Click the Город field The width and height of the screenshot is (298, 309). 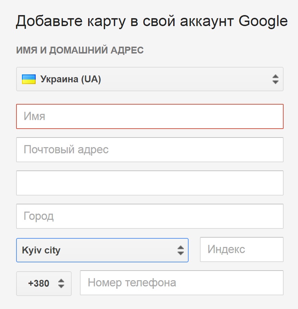pos(149,216)
